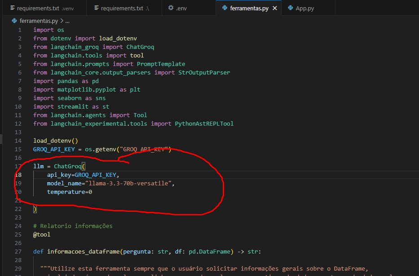419x276 pixels.
Task: Click Tool in langchain.agents import
Action: tap(140, 115)
